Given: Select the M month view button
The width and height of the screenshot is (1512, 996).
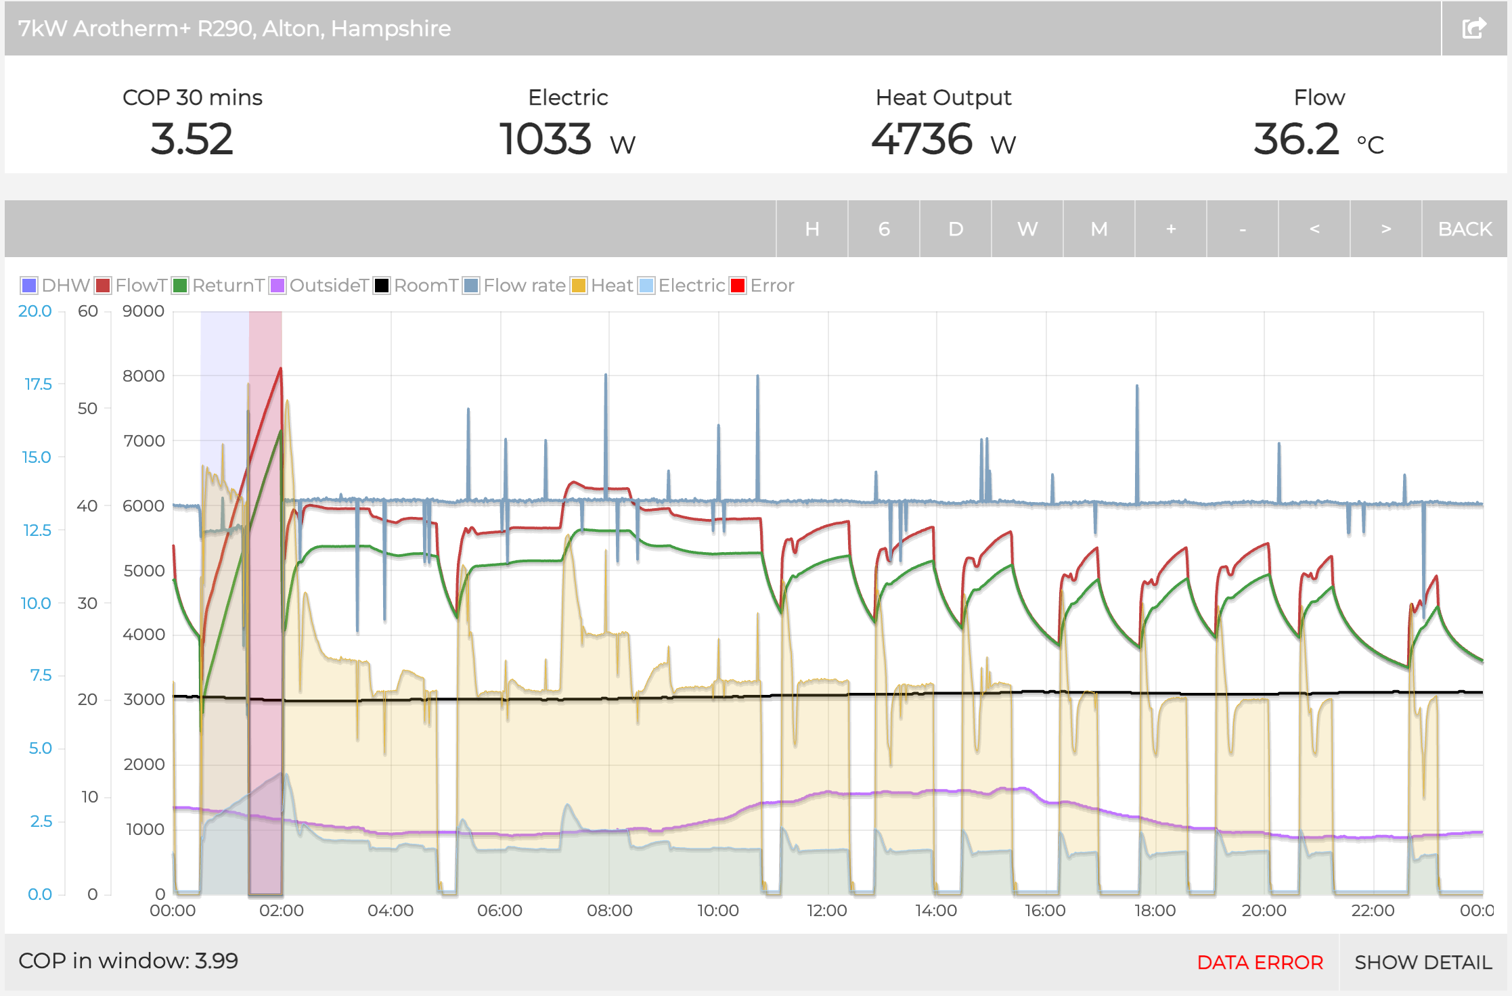Looking at the screenshot, I should [x=1098, y=229].
